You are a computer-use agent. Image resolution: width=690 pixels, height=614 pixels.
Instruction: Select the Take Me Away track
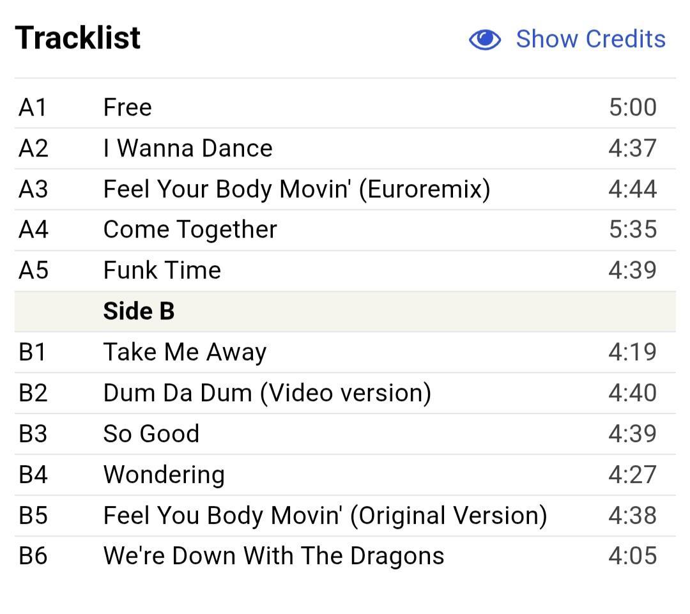tap(185, 352)
